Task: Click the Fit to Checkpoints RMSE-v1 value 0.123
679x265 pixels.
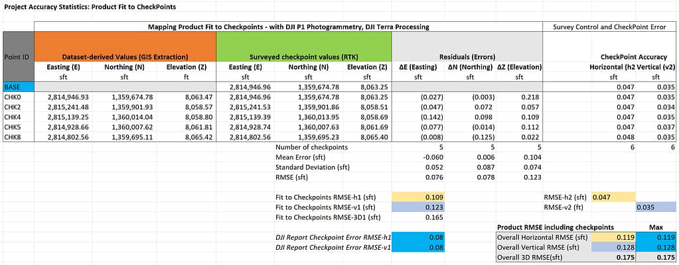Action: coord(415,207)
